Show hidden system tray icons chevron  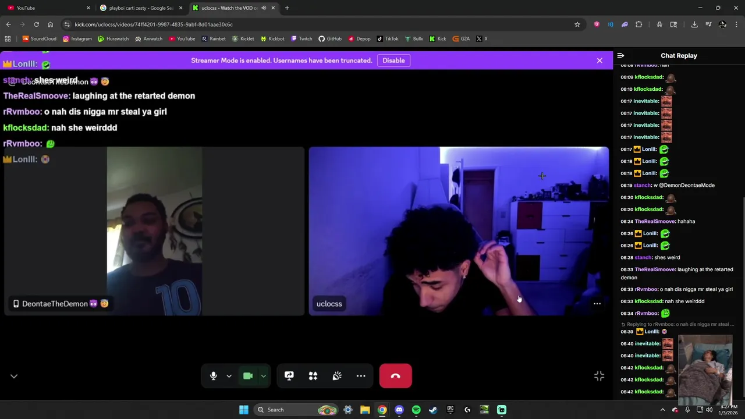pos(662,410)
